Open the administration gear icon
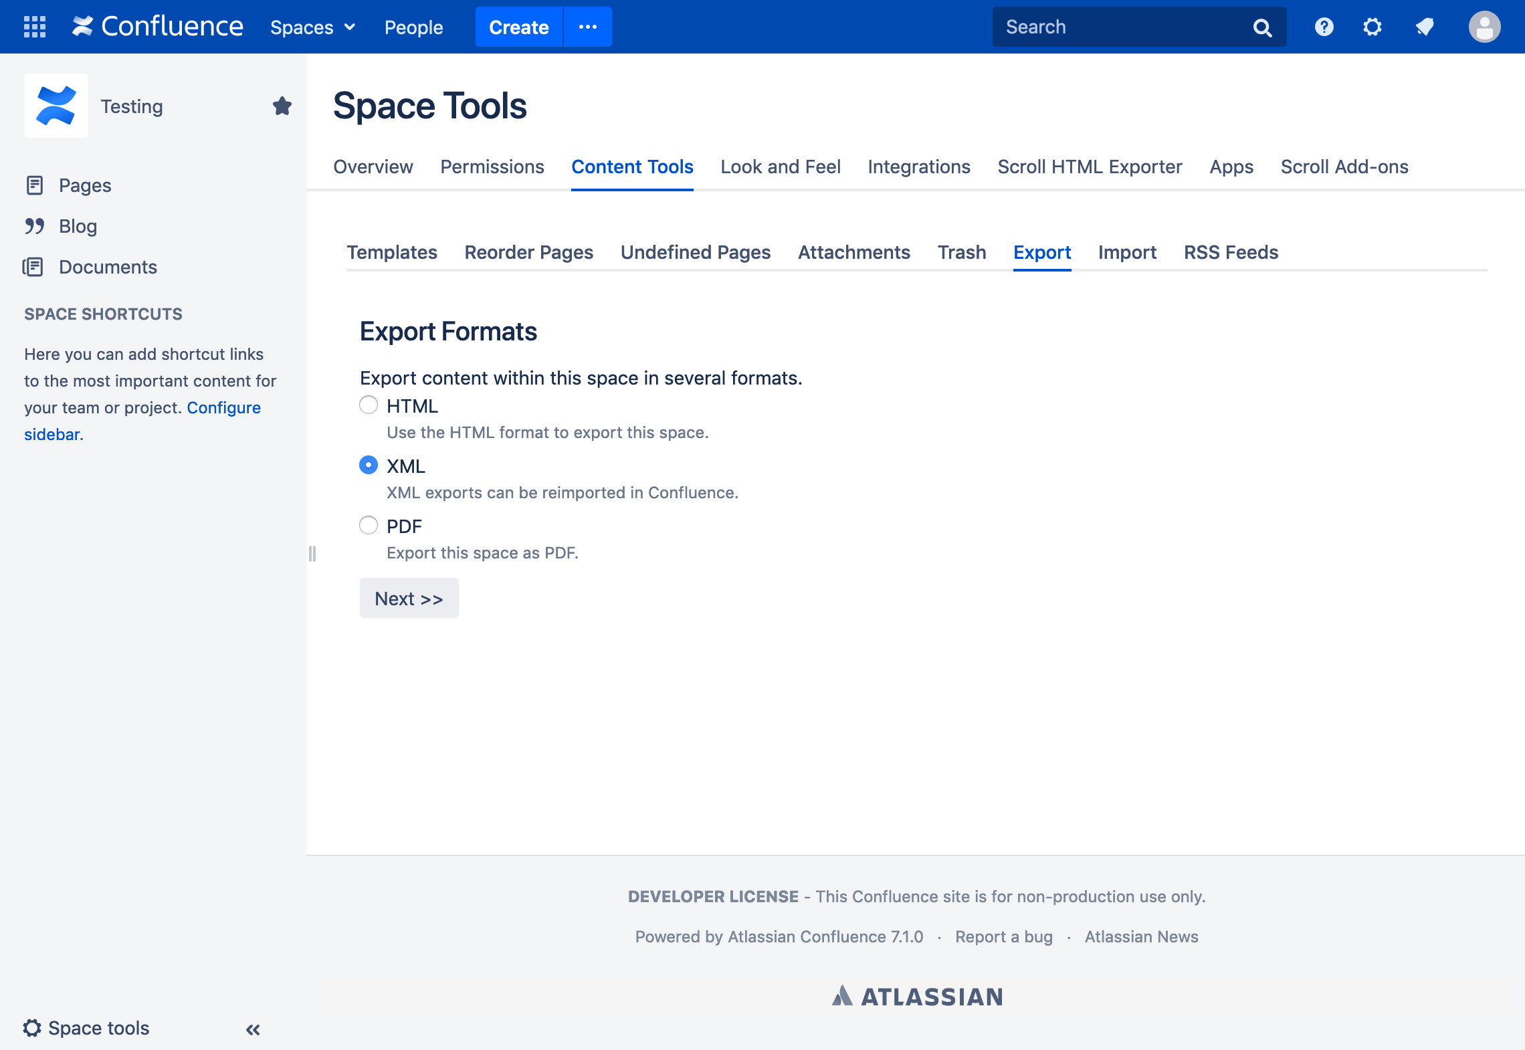 click(x=1372, y=27)
